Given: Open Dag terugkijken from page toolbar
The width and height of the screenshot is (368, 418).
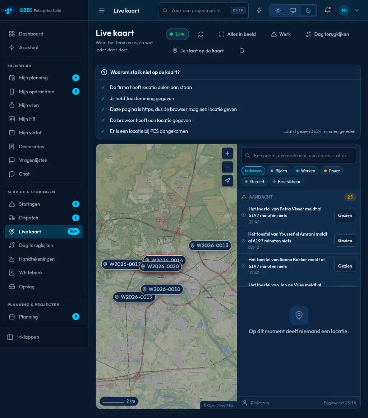Looking at the screenshot, I should [327, 34].
